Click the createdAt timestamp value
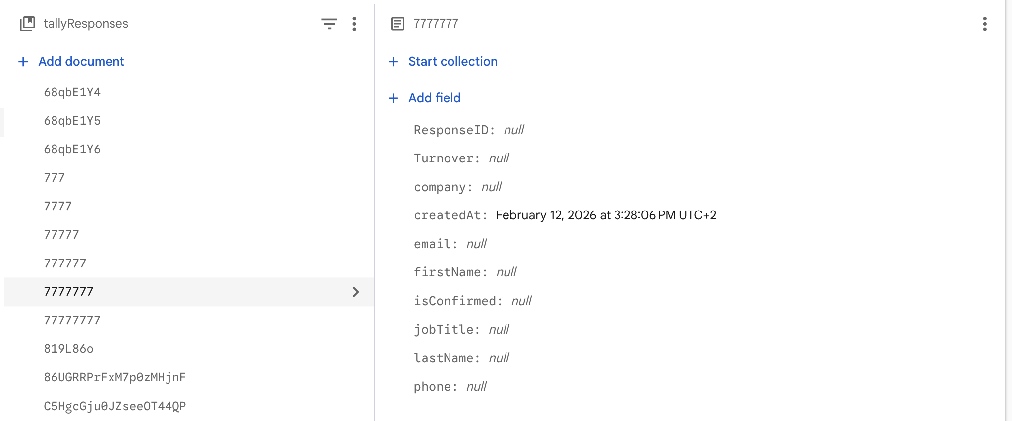The image size is (1012, 421). [606, 215]
